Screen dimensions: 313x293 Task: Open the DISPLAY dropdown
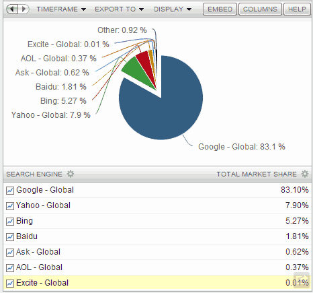[173, 9]
